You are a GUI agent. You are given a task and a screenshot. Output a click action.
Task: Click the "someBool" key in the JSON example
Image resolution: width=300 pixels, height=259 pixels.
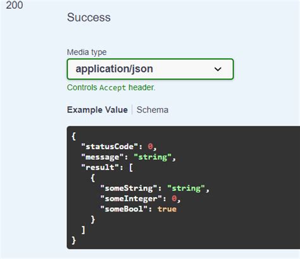(124, 209)
